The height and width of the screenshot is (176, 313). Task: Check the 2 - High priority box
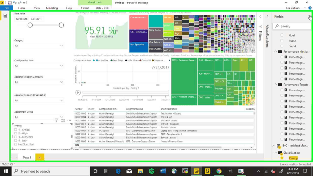tap(16, 133)
